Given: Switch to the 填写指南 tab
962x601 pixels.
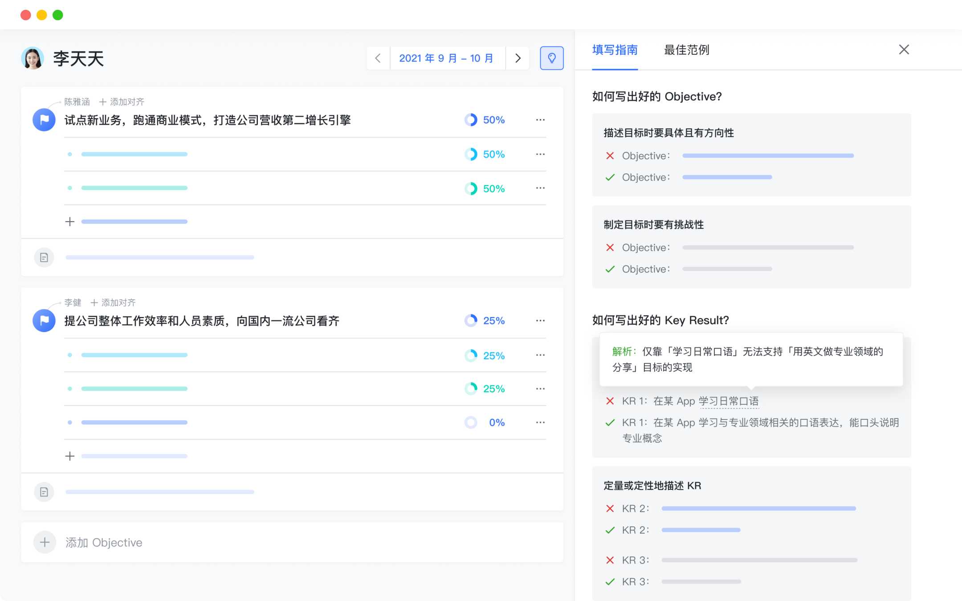Looking at the screenshot, I should (615, 50).
